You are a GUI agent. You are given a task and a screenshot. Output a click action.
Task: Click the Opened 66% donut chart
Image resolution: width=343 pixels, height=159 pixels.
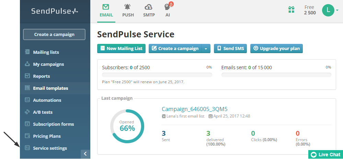click(x=127, y=126)
